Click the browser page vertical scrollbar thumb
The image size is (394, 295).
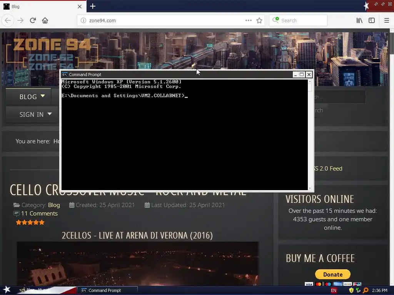tap(392, 43)
